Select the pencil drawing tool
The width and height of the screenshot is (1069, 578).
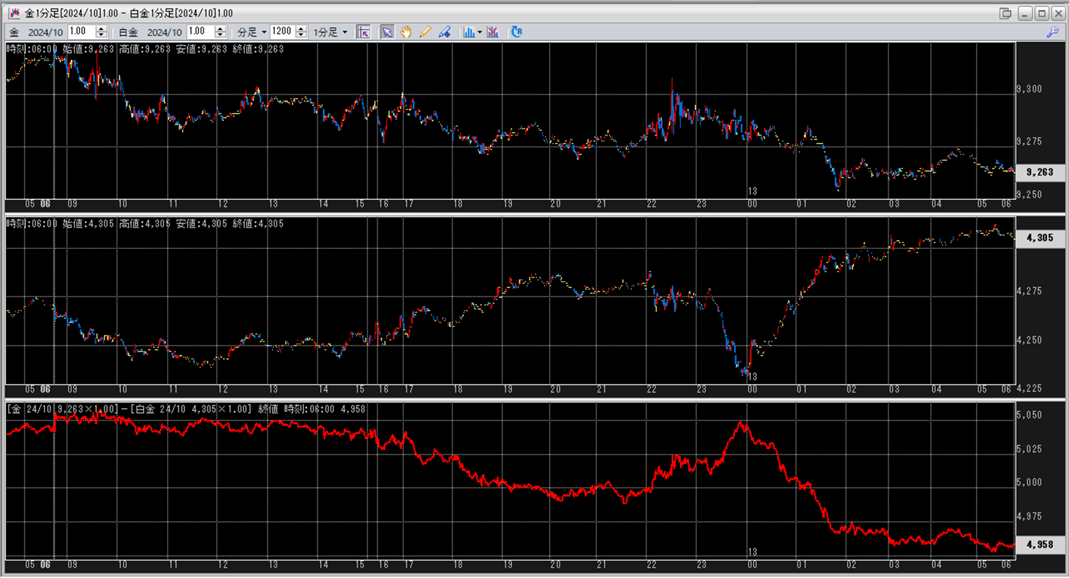[425, 32]
